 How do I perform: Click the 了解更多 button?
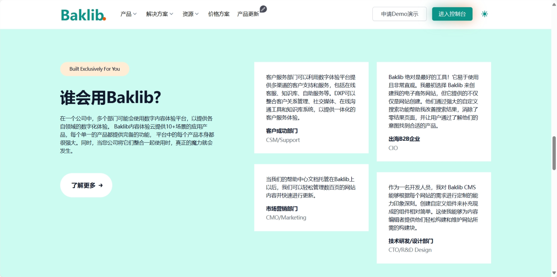[x=86, y=185]
